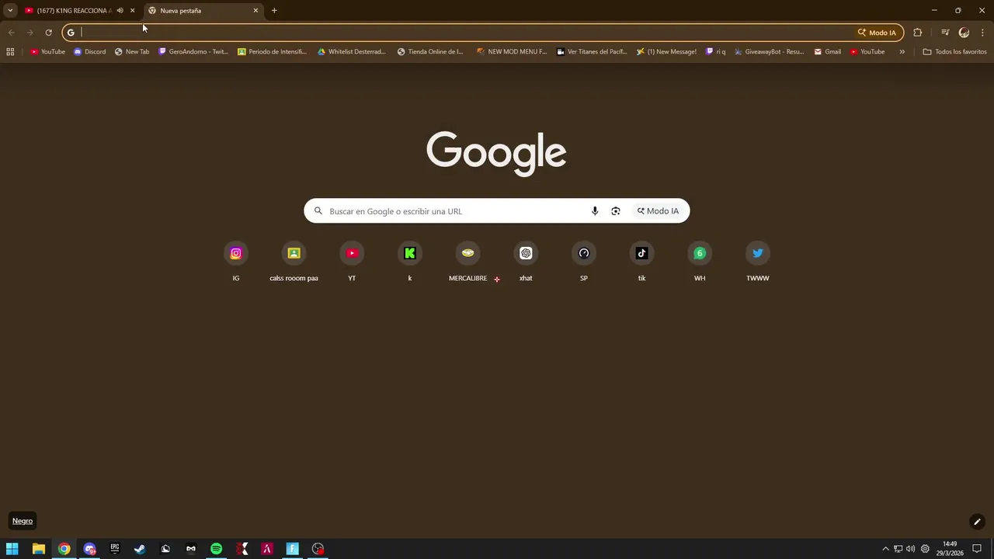Open the Discord bookmark
The height and width of the screenshot is (559, 994).
click(x=89, y=52)
